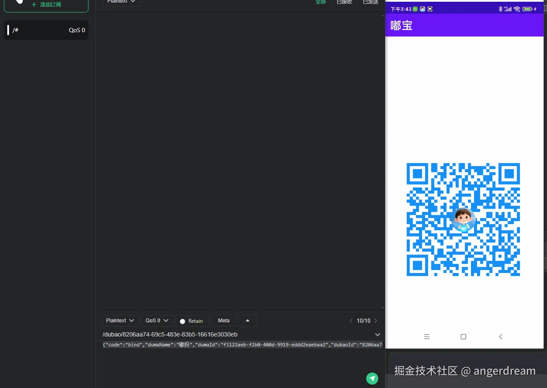
Task: Show only published messages tab
Action: (370, 2)
